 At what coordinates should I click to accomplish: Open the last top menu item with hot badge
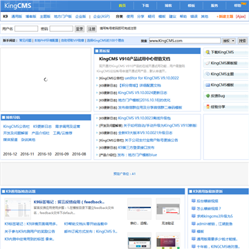[x=237, y=6]
